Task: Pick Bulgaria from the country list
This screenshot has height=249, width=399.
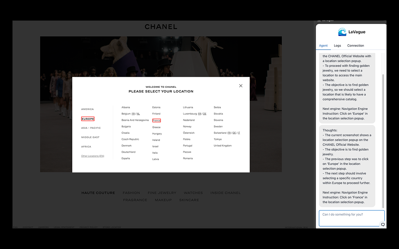Action: (x=126, y=127)
